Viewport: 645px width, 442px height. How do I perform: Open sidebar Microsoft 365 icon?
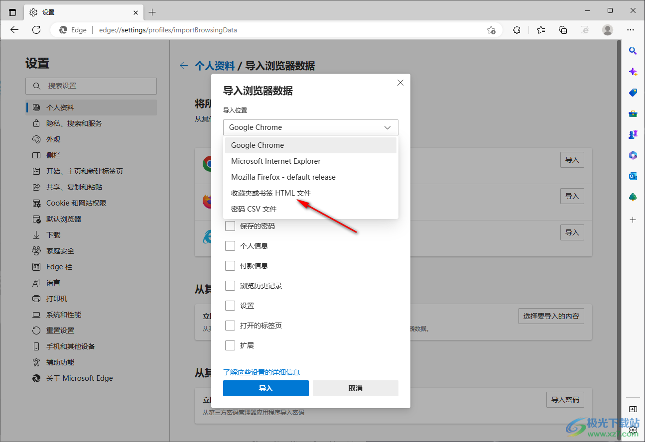click(x=633, y=155)
